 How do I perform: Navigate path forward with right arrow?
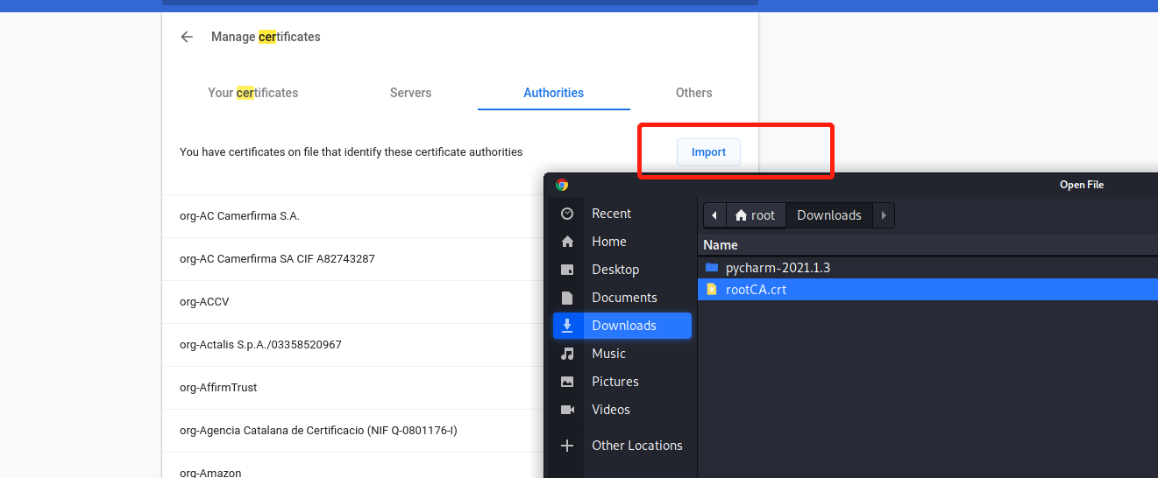pos(884,215)
